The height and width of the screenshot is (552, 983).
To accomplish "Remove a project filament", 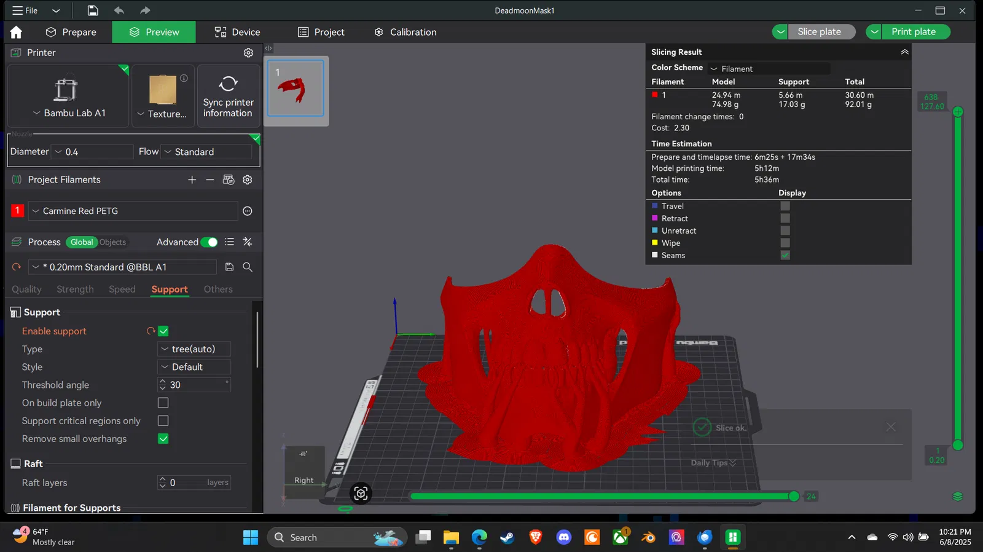I will point(210,179).
